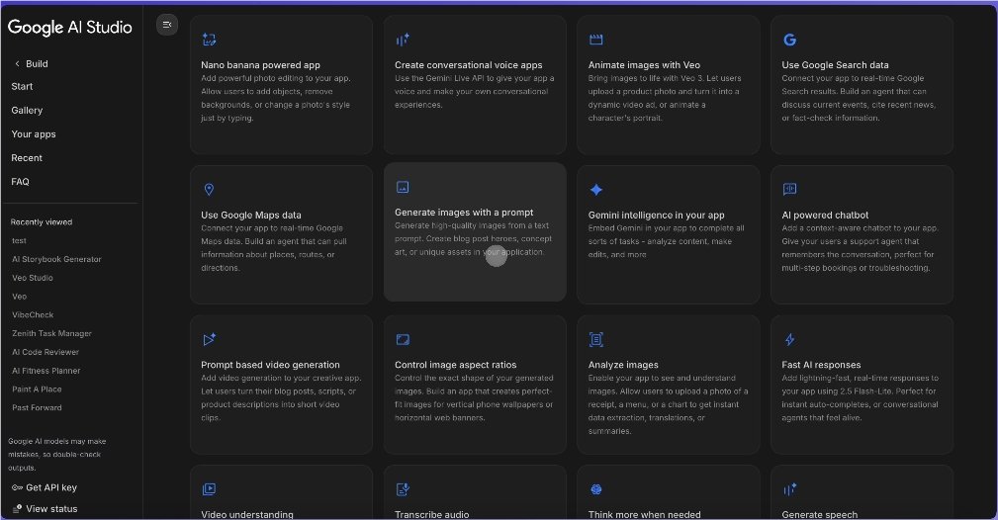
Task: Open recently viewed app 'test'
Action: point(19,240)
